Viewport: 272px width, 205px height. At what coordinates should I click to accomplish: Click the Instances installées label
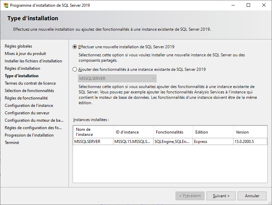(91, 120)
